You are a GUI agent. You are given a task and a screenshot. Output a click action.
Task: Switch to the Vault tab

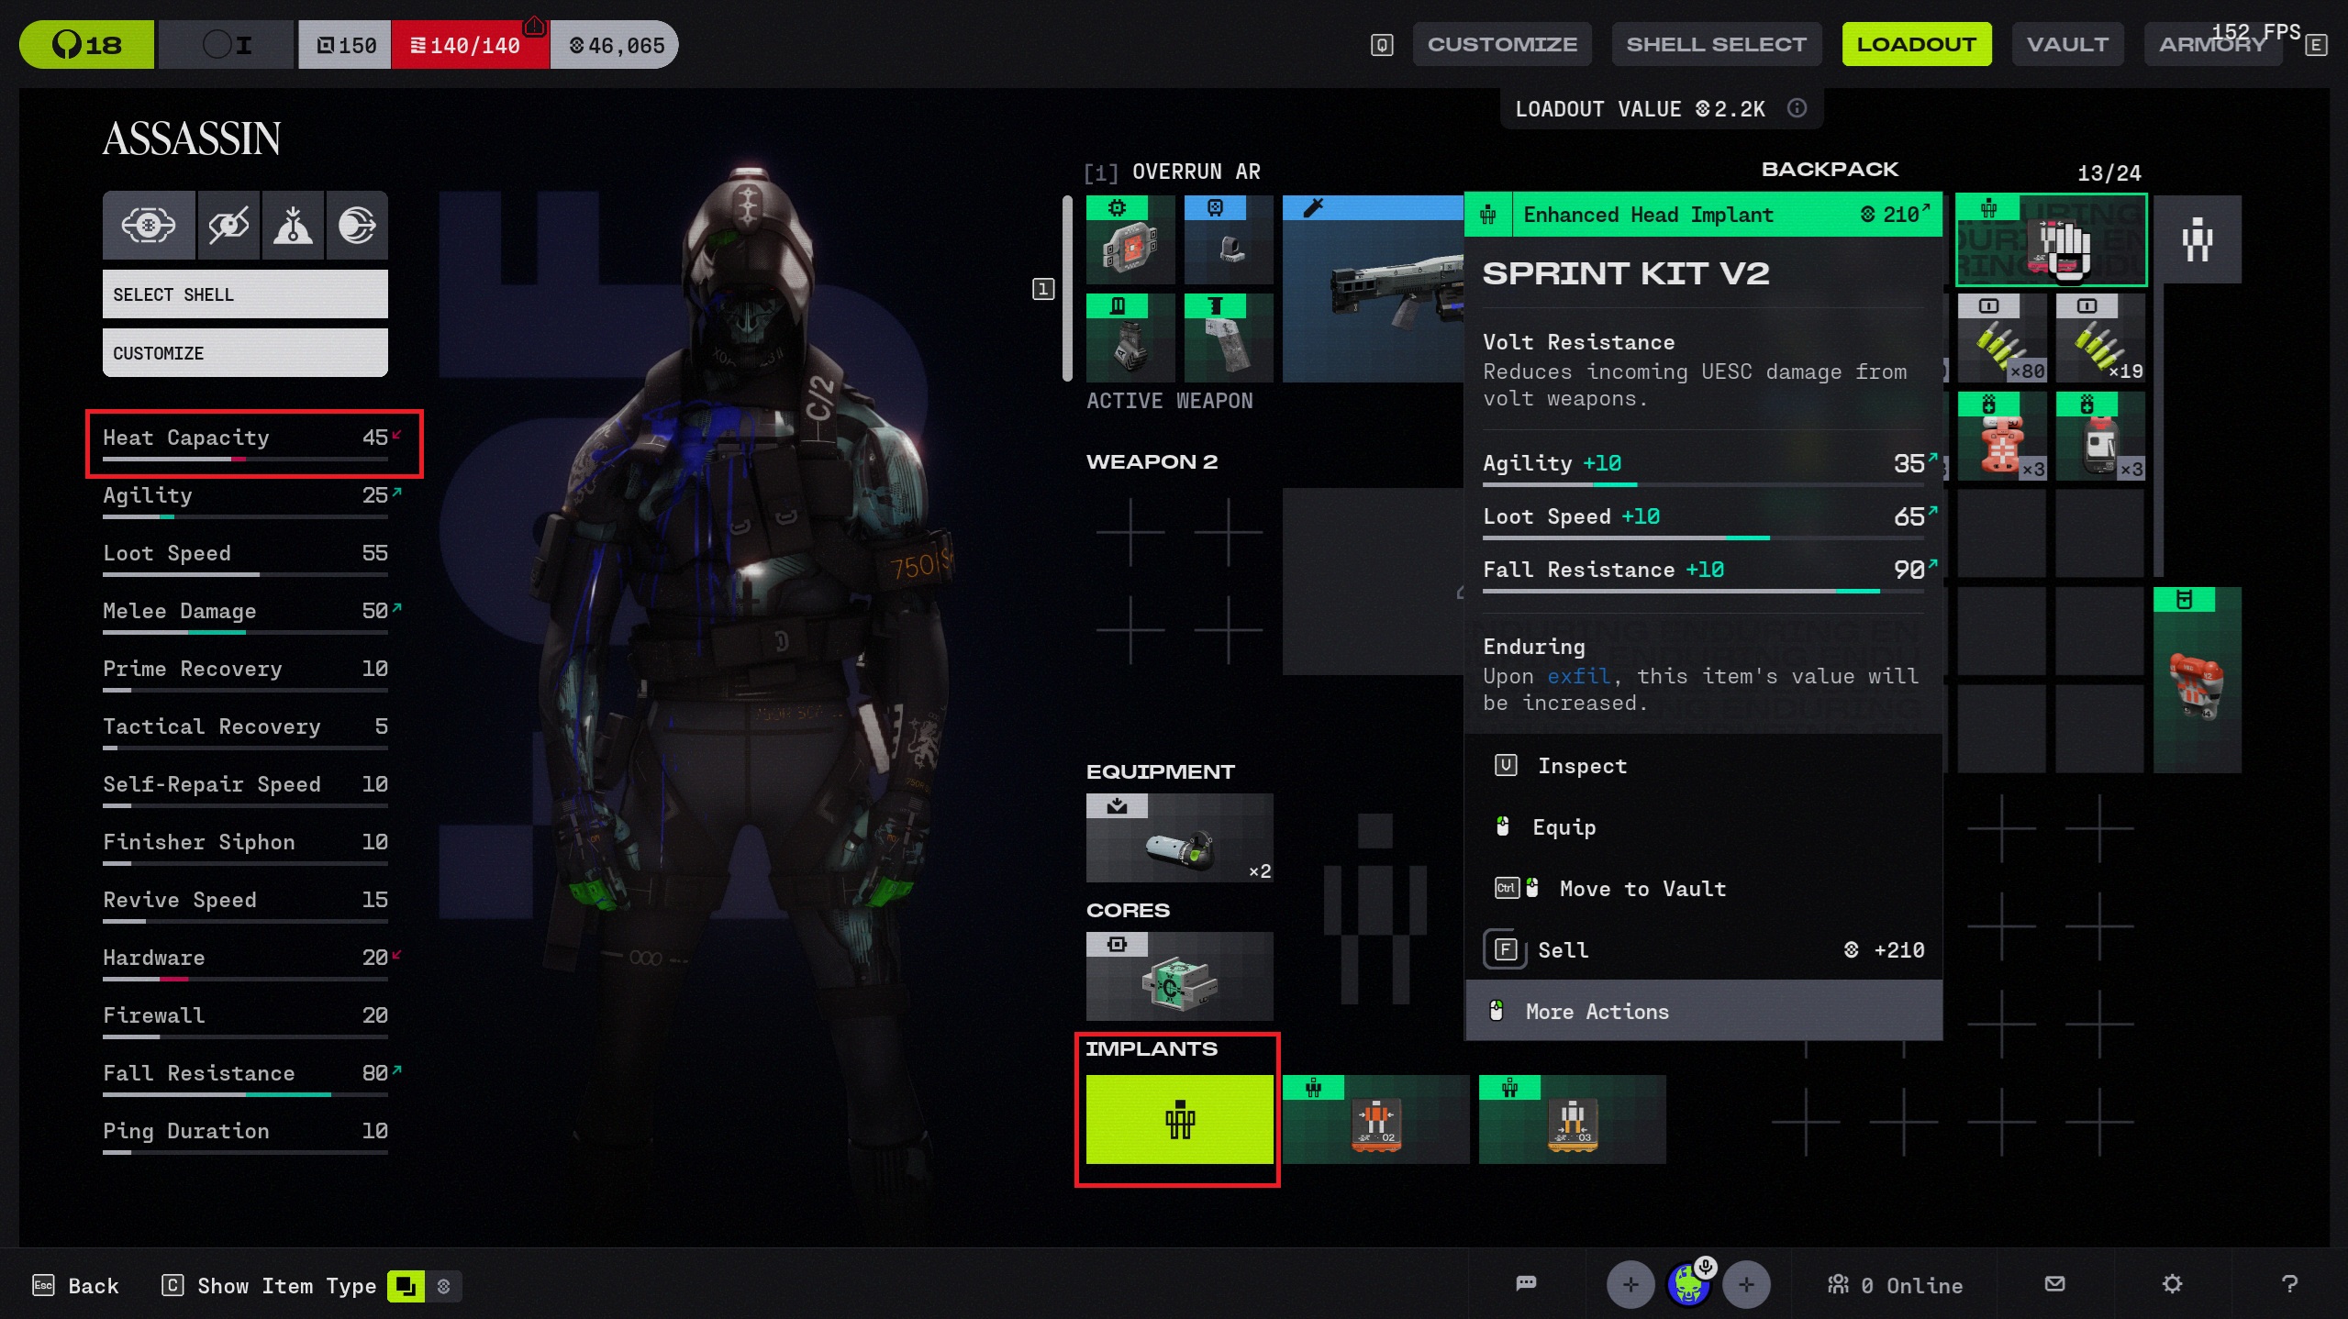(2067, 44)
